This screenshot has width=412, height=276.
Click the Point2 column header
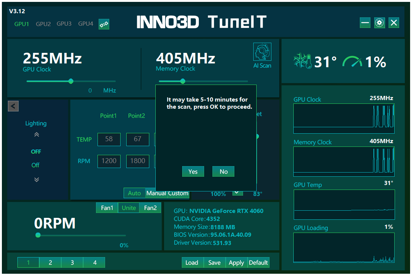(136, 116)
